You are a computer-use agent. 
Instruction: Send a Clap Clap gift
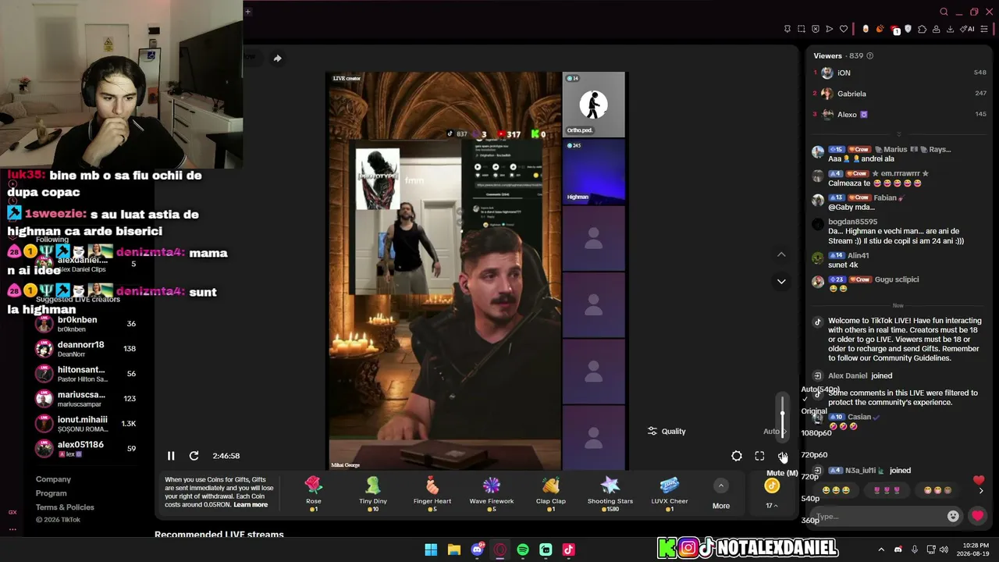click(551, 493)
